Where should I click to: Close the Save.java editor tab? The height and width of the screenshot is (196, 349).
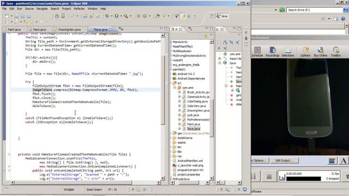(x=111, y=29)
